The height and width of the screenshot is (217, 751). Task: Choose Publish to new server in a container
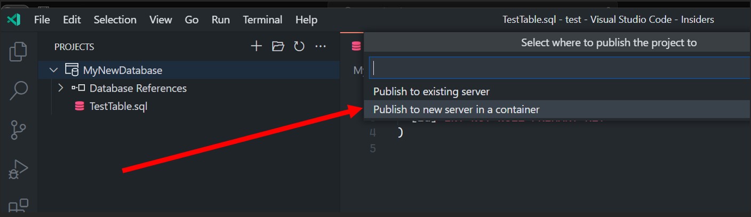[x=456, y=110]
